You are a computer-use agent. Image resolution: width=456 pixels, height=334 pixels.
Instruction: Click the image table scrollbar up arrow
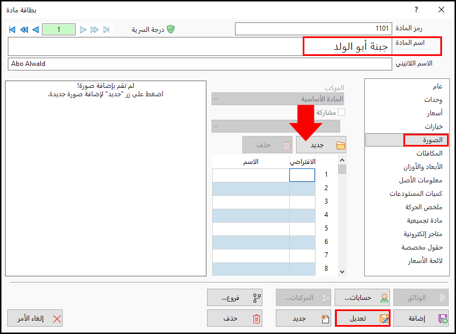[342, 160]
